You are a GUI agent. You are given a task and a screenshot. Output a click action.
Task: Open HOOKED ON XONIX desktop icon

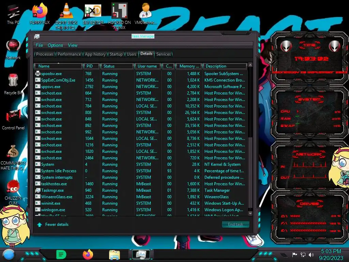pyautogui.click(x=119, y=16)
